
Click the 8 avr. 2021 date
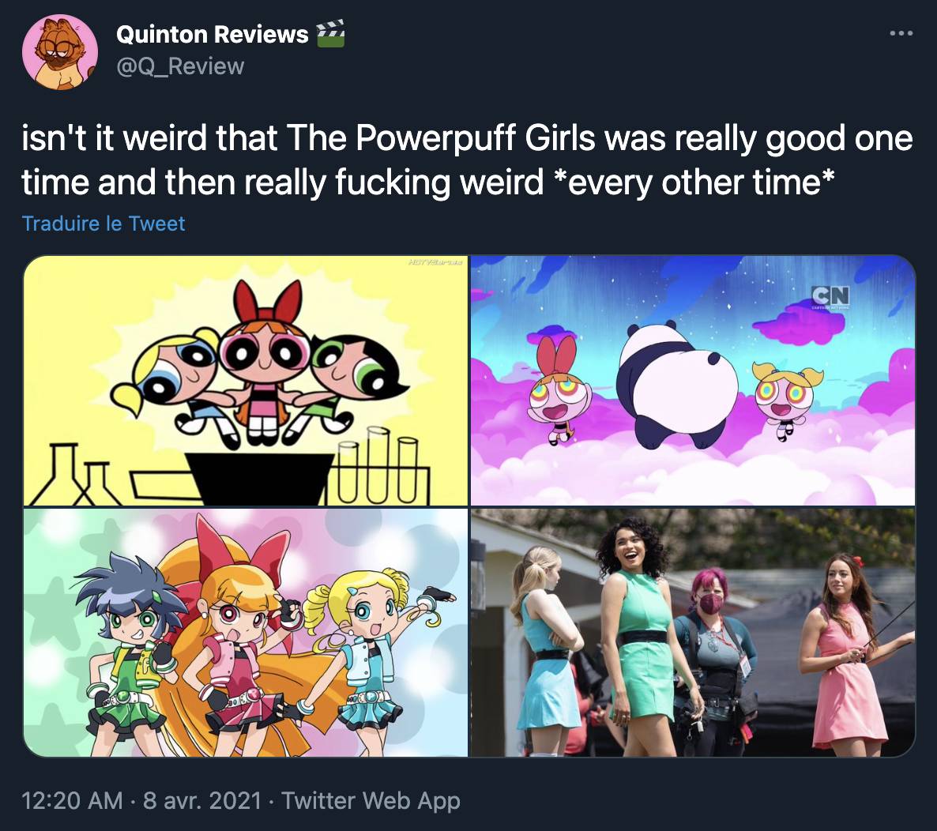[x=202, y=800]
